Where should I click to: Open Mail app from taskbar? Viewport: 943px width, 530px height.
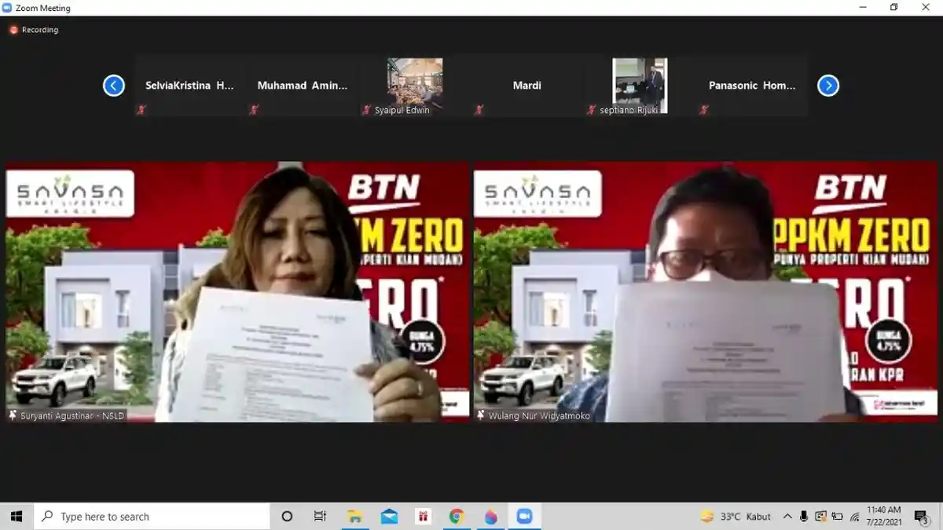[x=389, y=516]
